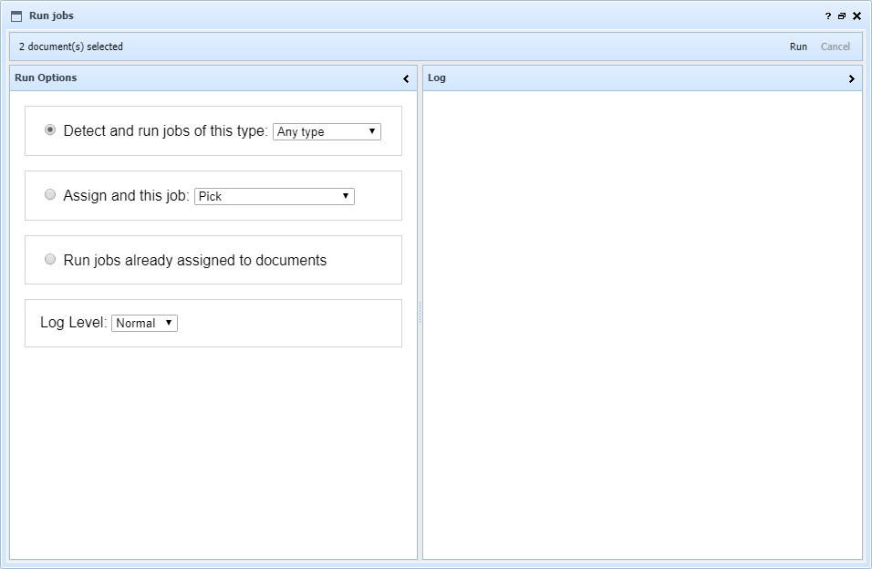
Task: Click the Run Options panel title
Action: coord(46,78)
